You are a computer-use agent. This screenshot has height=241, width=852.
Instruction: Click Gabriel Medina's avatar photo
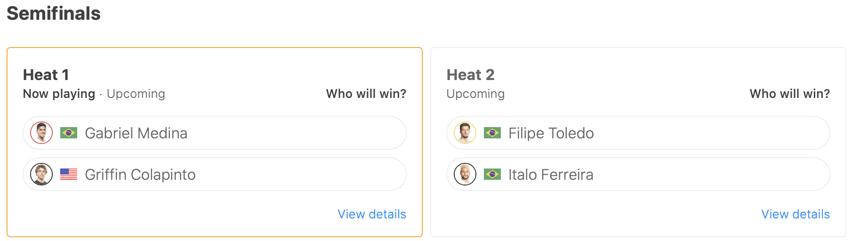point(41,133)
